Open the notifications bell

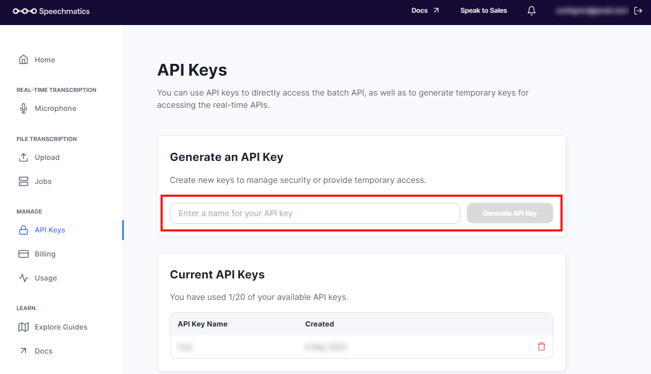click(x=531, y=11)
